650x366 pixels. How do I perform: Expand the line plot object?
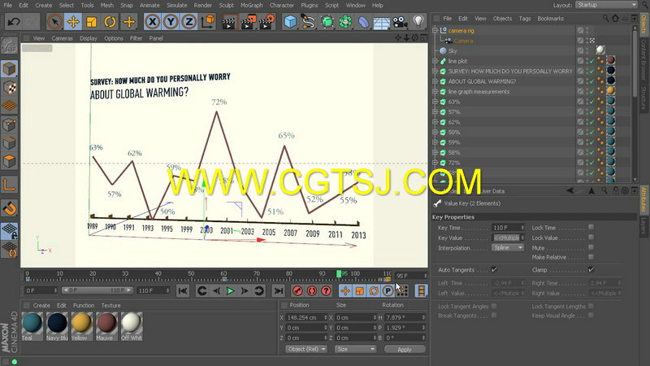coord(435,61)
